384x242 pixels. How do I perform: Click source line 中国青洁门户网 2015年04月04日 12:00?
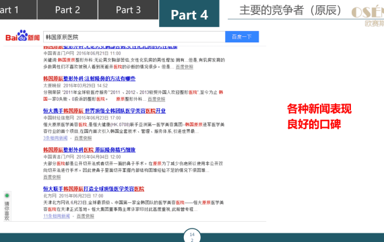click(x=82, y=157)
